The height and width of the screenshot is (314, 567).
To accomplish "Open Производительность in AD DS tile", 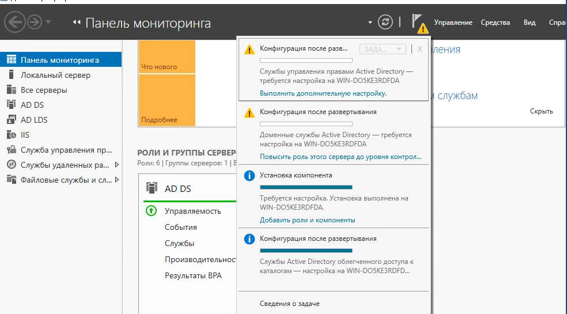I will pos(201,259).
